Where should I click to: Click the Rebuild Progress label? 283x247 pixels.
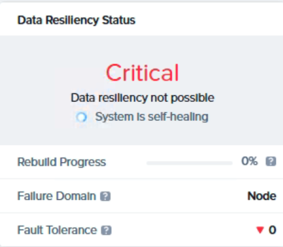[62, 162]
